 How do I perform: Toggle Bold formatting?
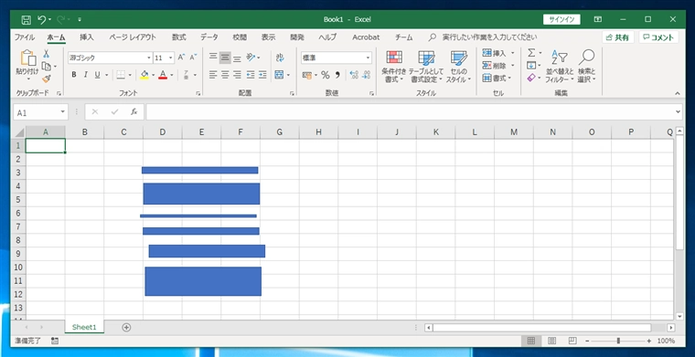click(x=74, y=75)
